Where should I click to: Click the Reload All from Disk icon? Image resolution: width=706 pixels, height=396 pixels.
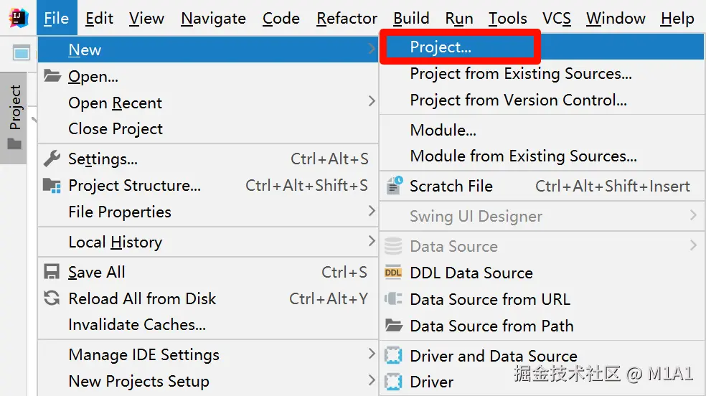[x=52, y=298]
